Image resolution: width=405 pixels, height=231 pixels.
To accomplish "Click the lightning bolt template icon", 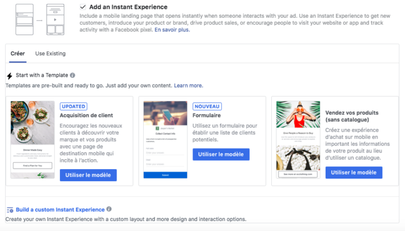I will [9, 76].
